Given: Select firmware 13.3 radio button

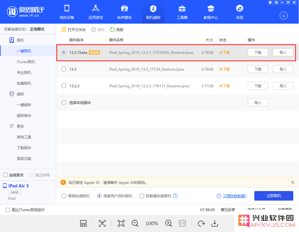Looking at the screenshot, I should (x=64, y=69).
